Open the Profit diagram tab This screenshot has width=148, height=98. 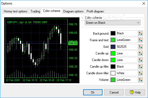coord(95,11)
